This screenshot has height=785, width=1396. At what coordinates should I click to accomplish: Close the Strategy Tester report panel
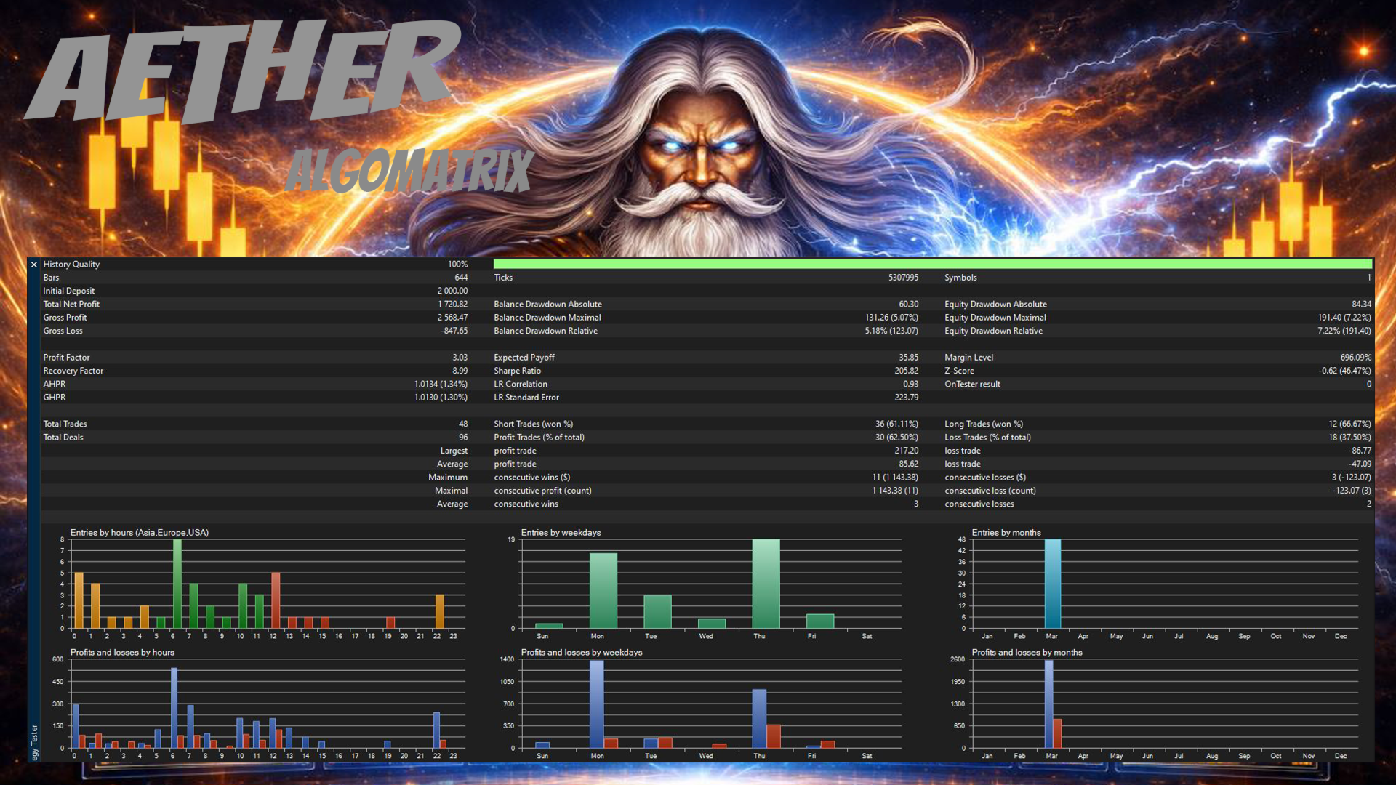[x=34, y=265]
